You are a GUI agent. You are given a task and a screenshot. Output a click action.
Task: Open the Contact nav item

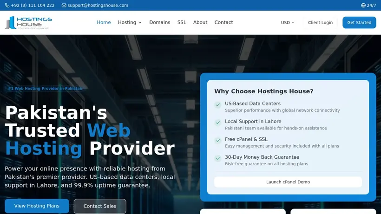(223, 22)
